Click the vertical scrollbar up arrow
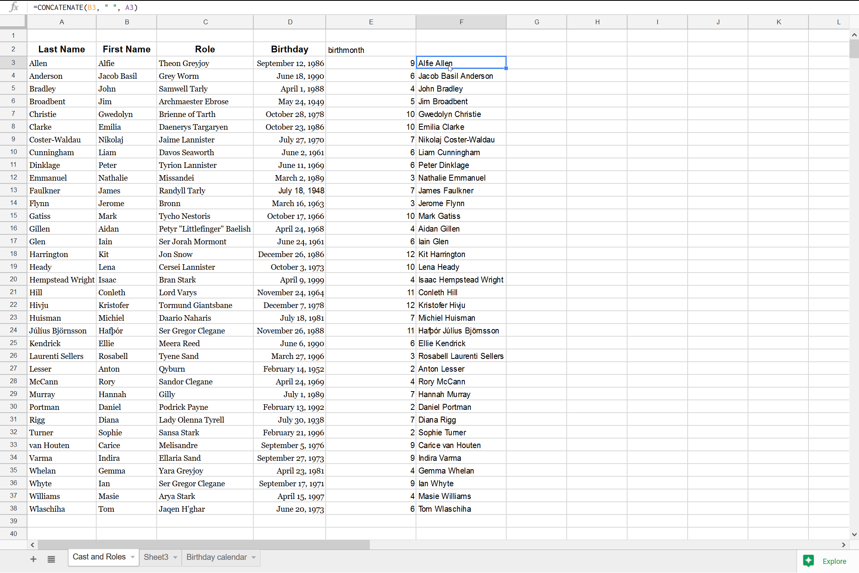The image size is (859, 573). pyautogui.click(x=854, y=35)
